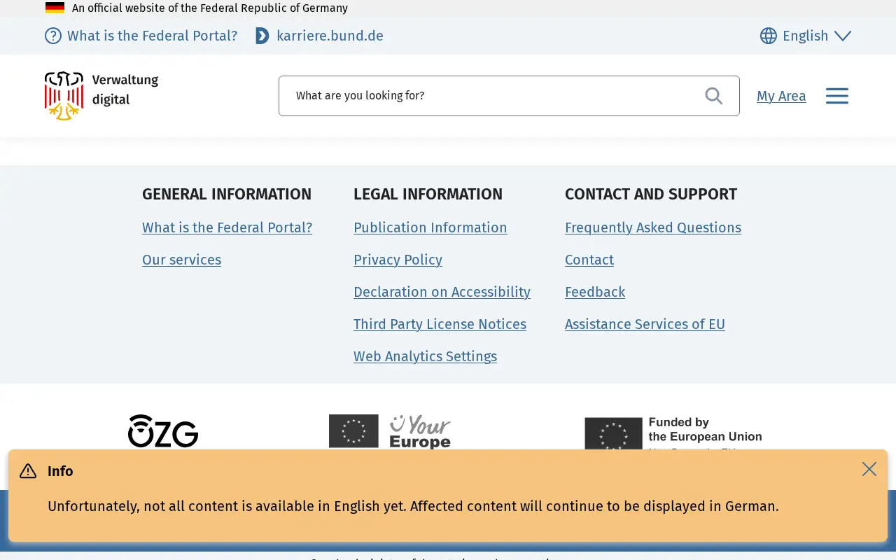Expand the English language dropdown
This screenshot has height=560, width=896.
806,36
